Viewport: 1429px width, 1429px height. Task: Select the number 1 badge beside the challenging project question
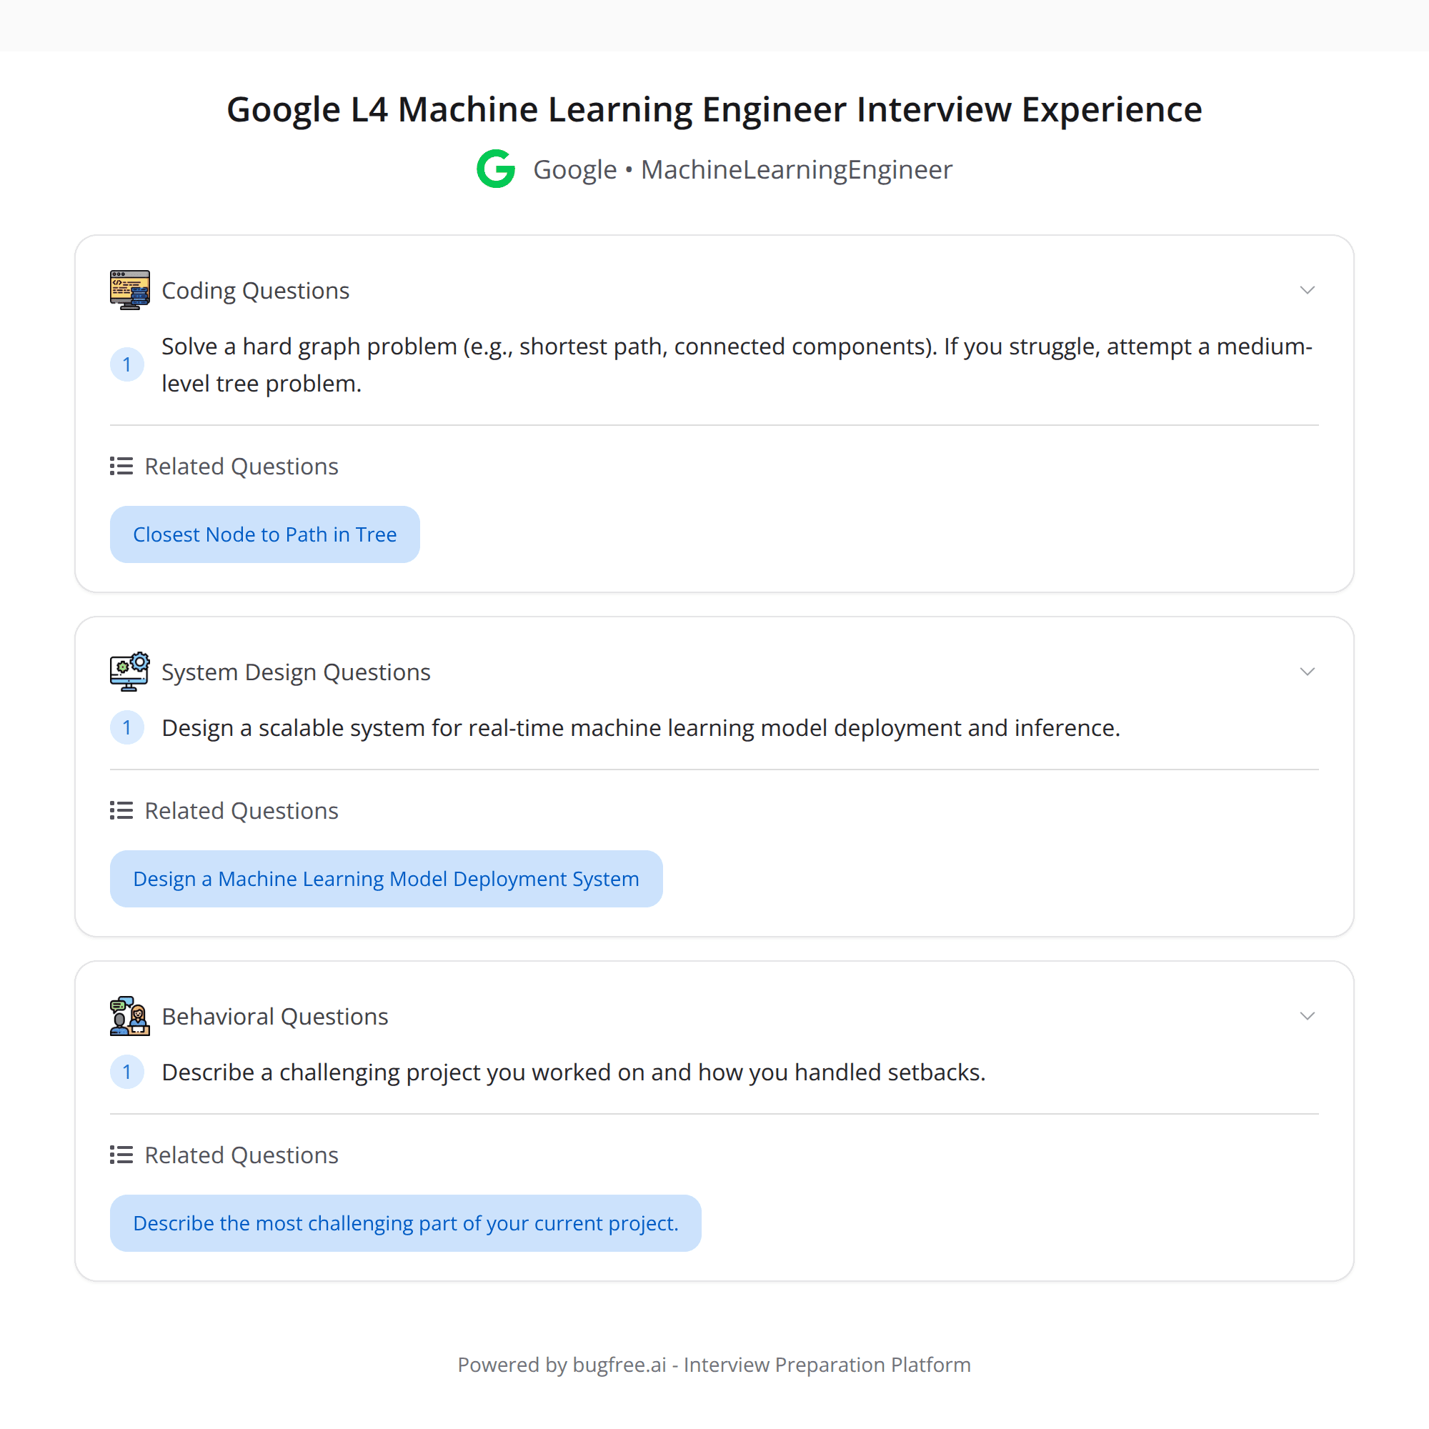coord(127,1072)
